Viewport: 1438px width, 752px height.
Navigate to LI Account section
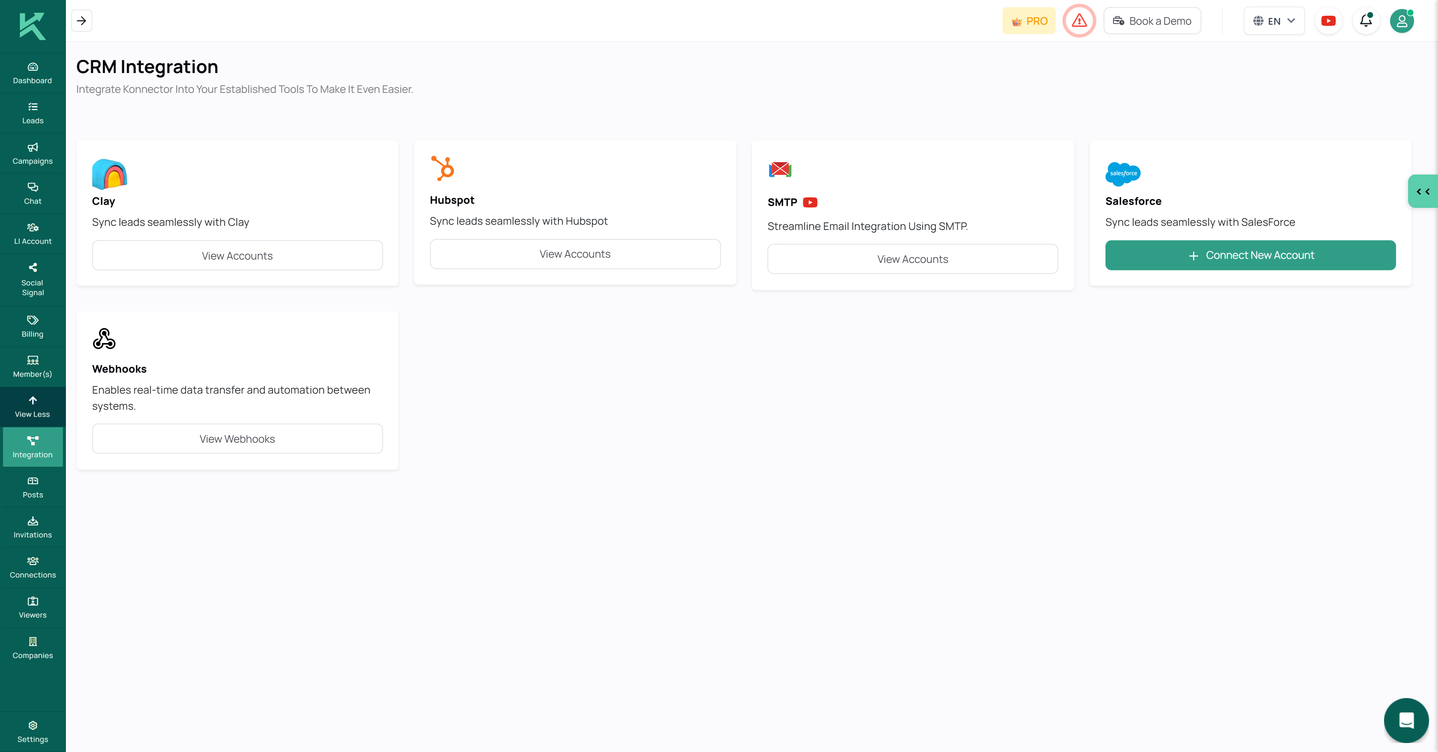pyautogui.click(x=32, y=233)
